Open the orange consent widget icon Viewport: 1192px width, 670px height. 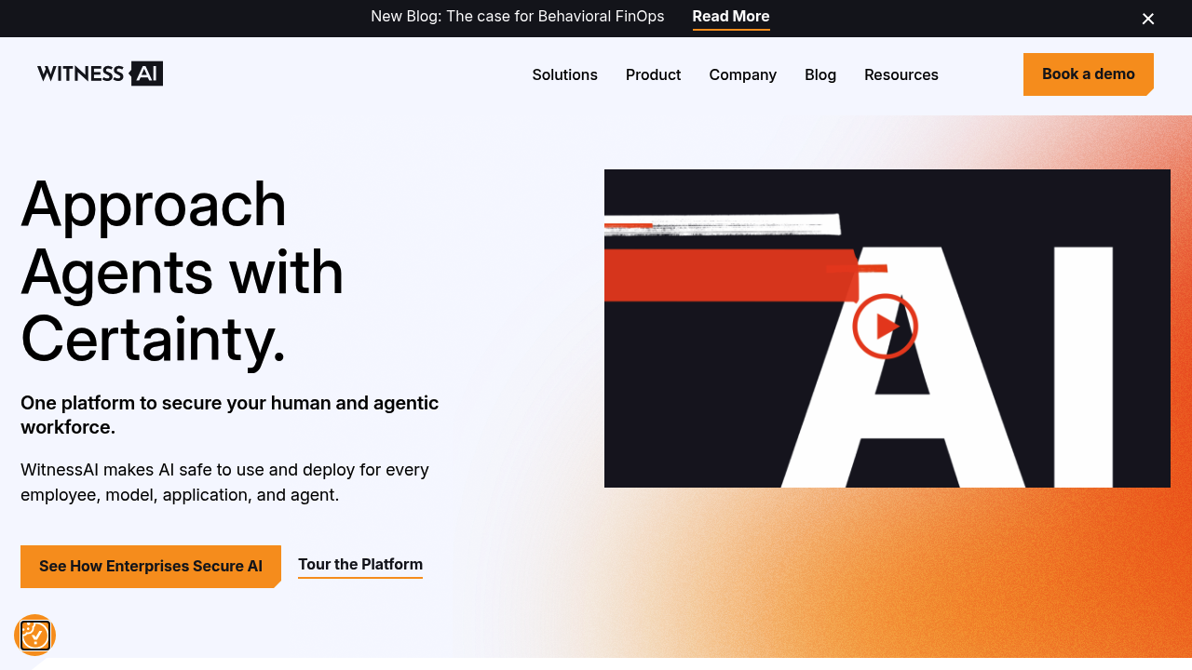click(35, 636)
